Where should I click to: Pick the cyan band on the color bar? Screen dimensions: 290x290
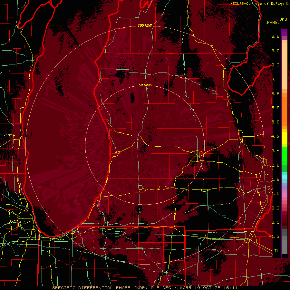coord(285,177)
